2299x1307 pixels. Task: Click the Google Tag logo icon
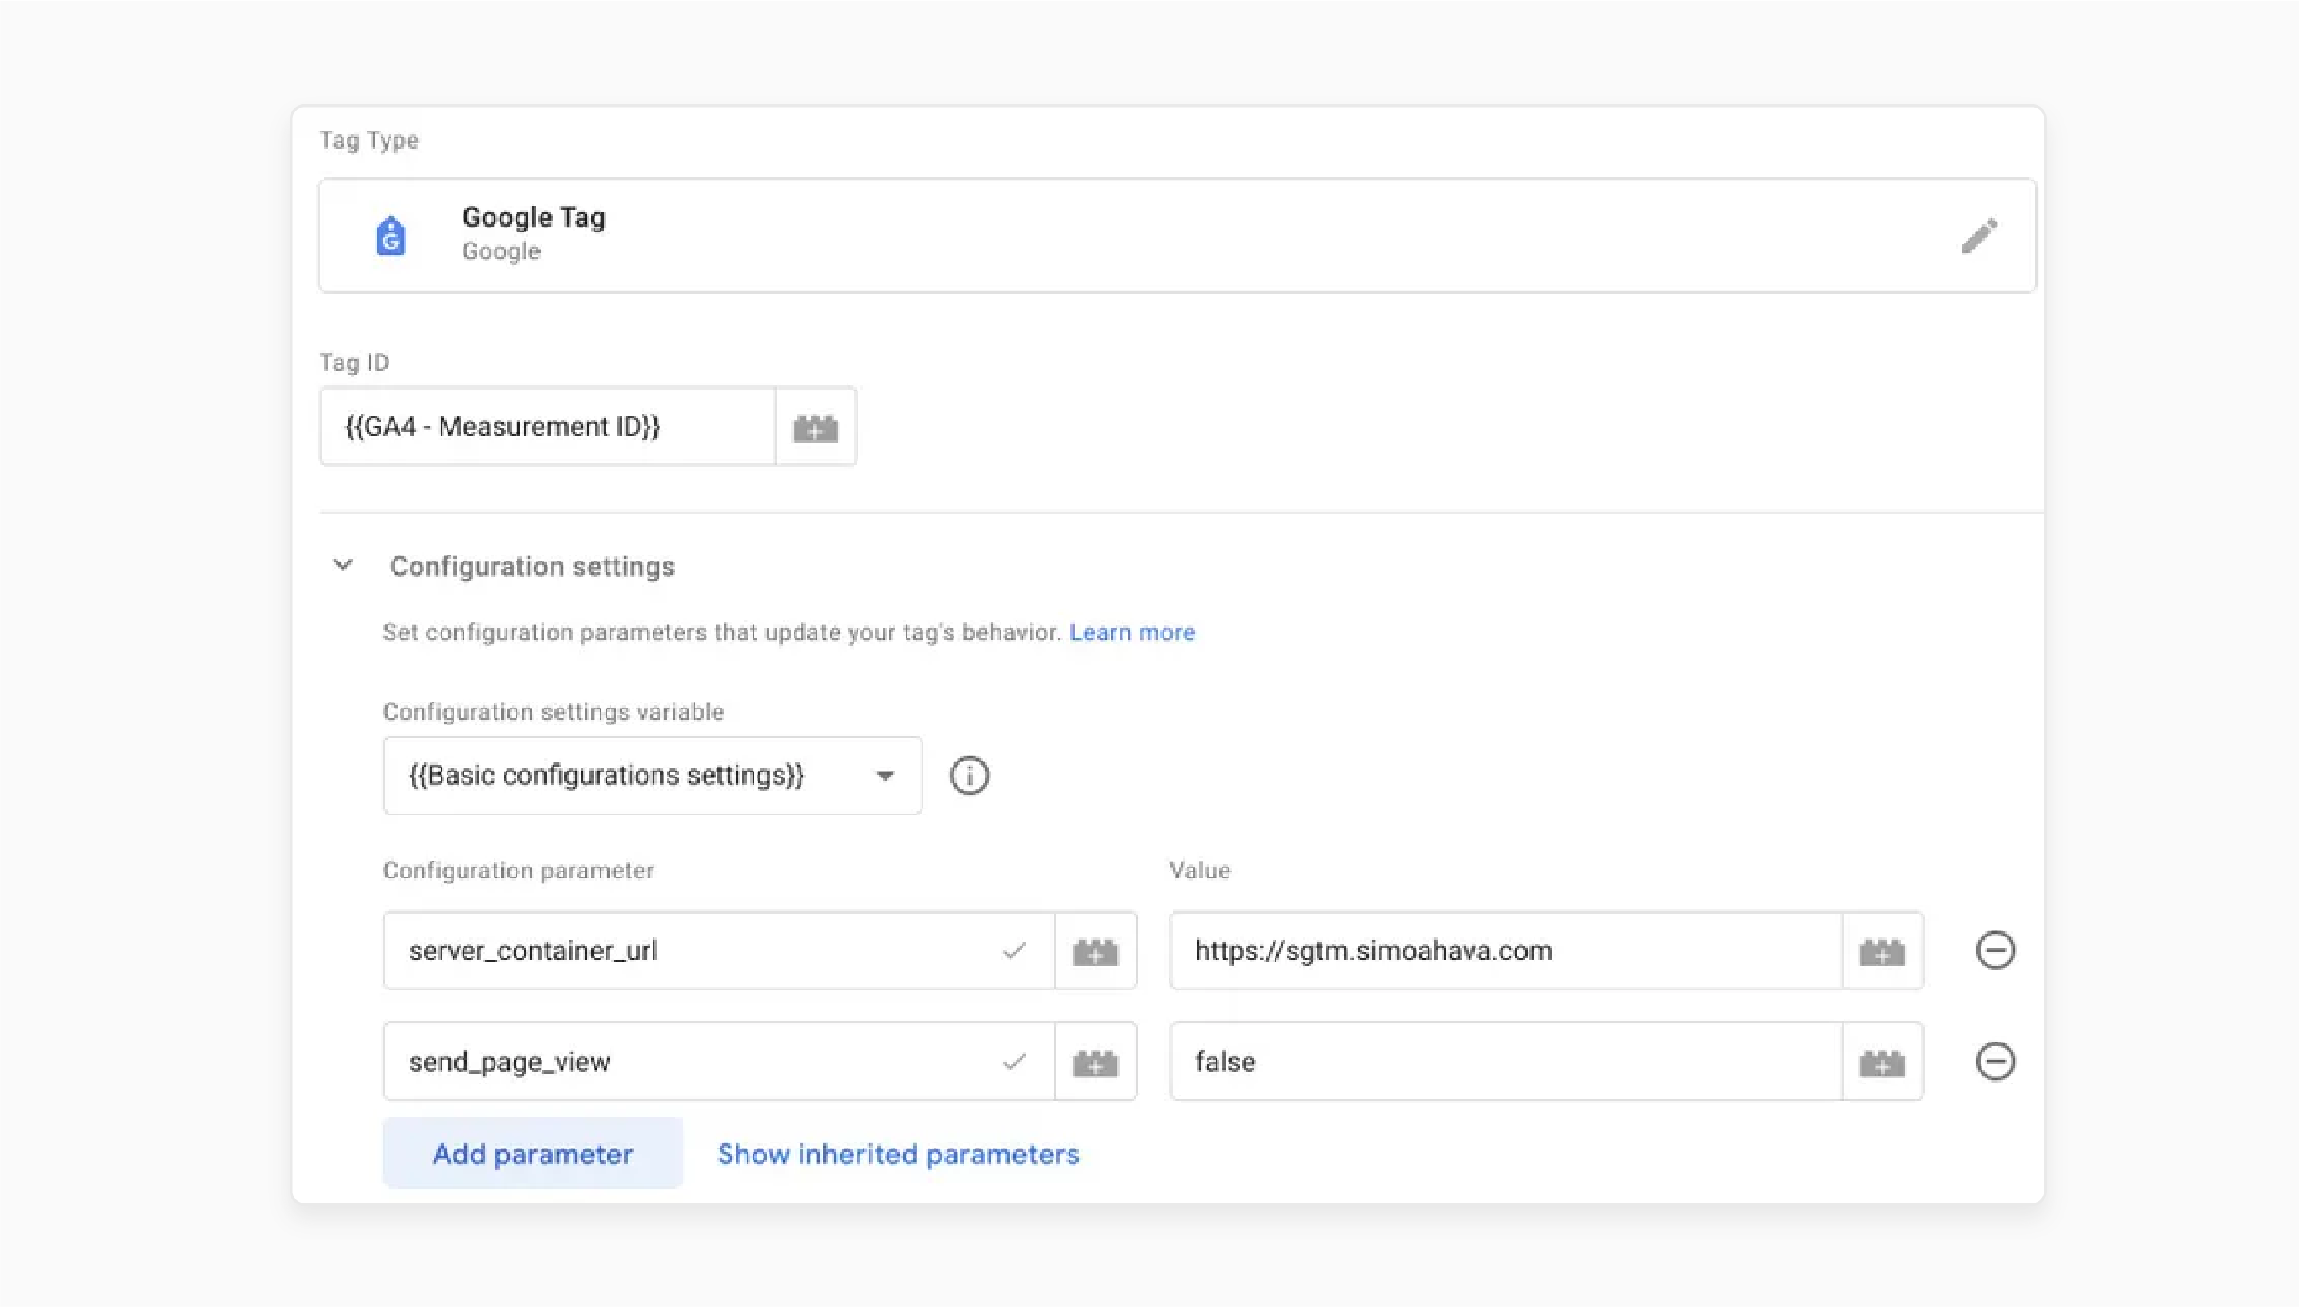click(x=391, y=236)
